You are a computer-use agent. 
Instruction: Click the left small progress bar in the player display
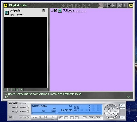click(44, 113)
